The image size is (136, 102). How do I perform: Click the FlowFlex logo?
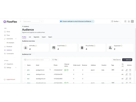(x=10, y=22)
